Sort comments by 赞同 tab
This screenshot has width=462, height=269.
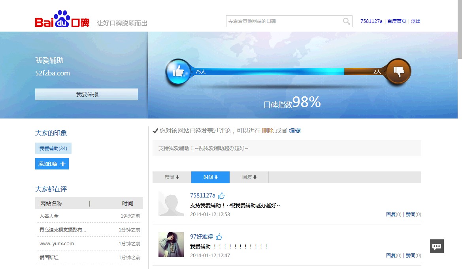[172, 177]
